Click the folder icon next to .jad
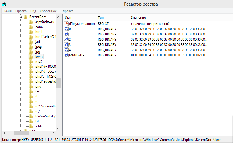Screen dimensions: 233x143 pyautogui.click(x=31, y=42)
